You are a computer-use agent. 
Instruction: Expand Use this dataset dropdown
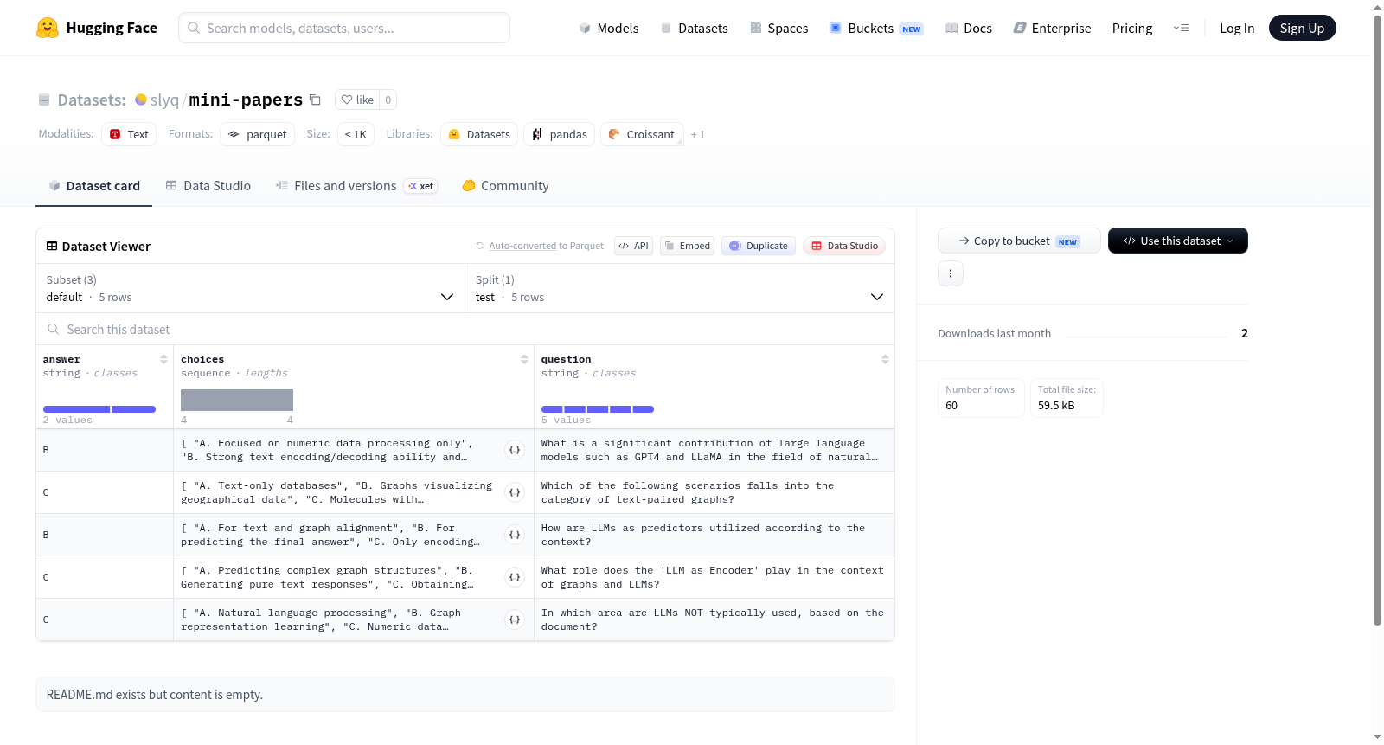pos(1178,241)
